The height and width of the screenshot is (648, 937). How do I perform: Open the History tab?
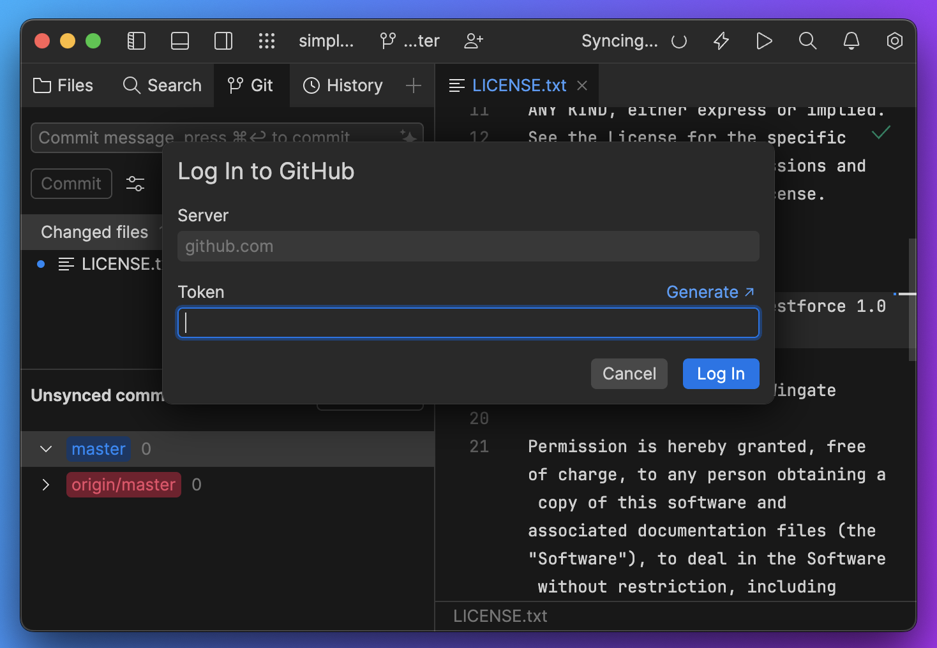pos(343,85)
